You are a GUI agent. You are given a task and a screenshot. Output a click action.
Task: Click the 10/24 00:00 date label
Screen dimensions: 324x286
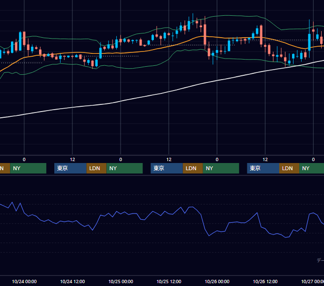coord(24,281)
